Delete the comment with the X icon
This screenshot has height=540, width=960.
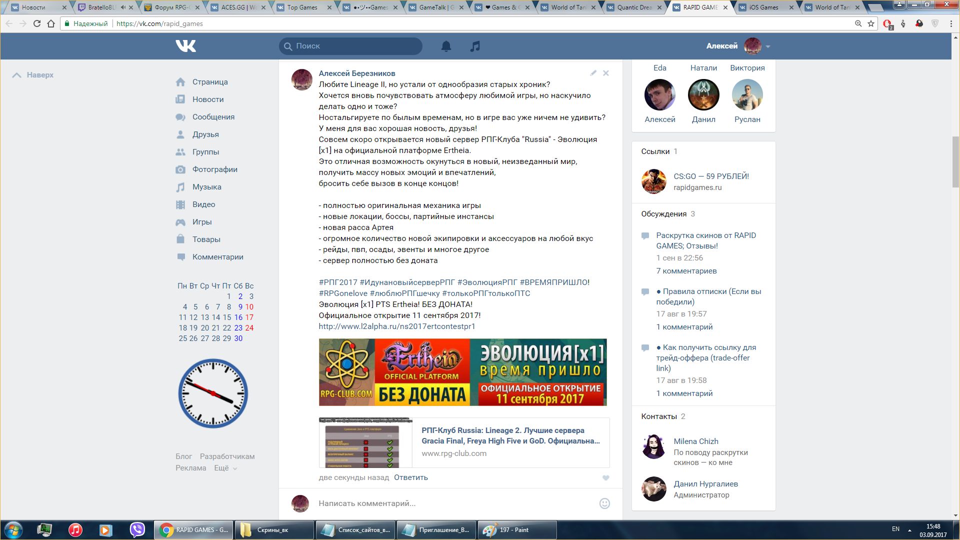click(606, 73)
